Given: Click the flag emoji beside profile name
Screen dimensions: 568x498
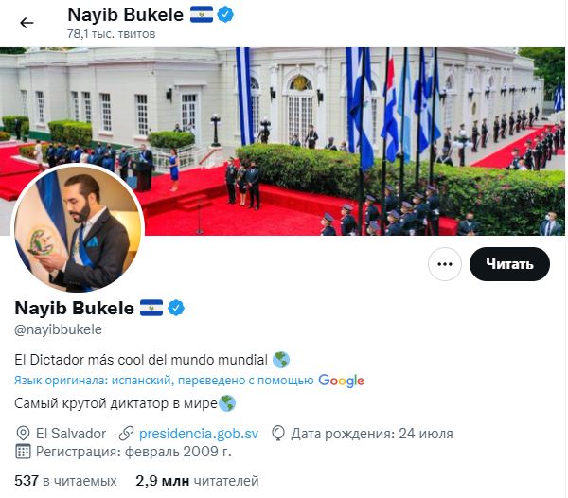Looking at the screenshot, I should 151,308.
